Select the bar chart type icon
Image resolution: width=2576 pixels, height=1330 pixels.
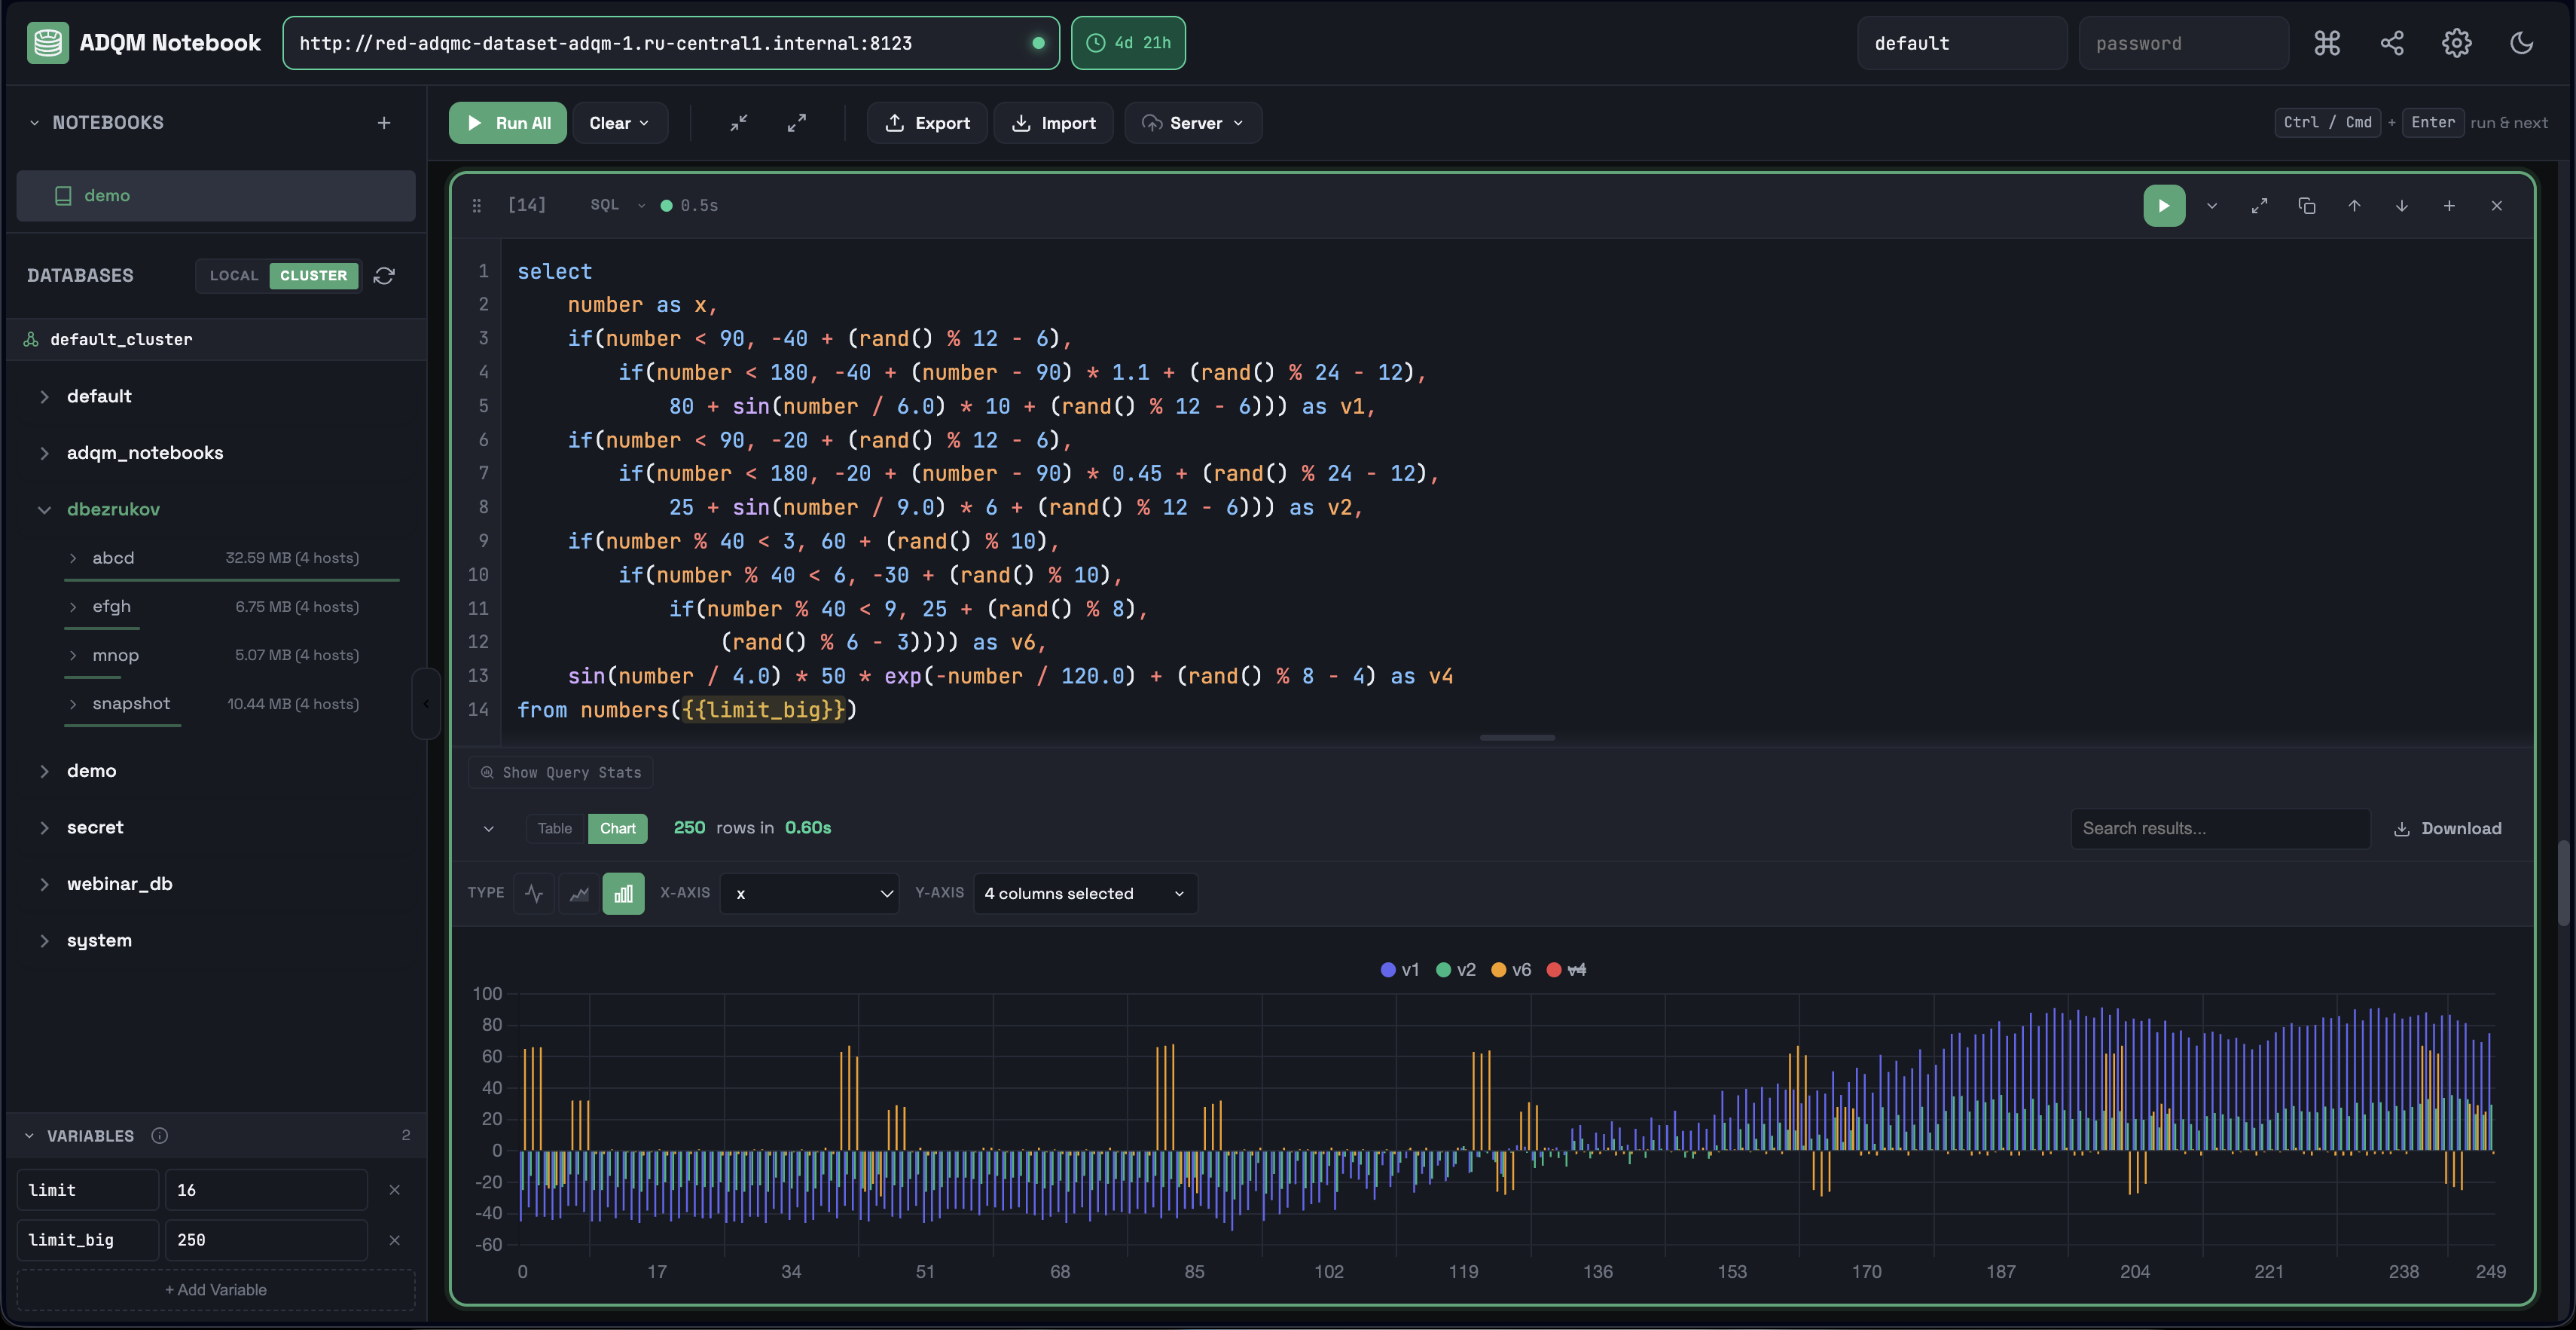(x=623, y=894)
